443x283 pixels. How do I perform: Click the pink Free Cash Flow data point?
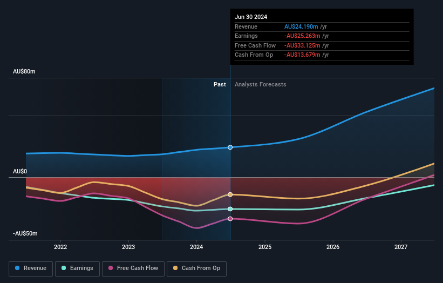point(230,219)
